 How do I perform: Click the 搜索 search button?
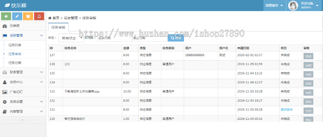click(x=176, y=38)
